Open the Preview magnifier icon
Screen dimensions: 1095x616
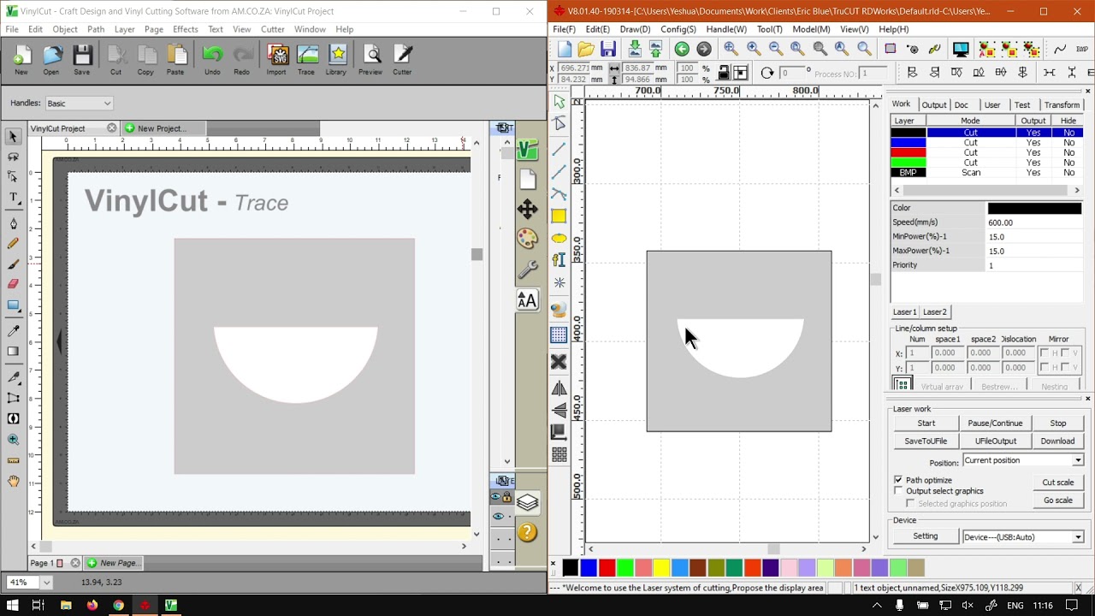(370, 60)
